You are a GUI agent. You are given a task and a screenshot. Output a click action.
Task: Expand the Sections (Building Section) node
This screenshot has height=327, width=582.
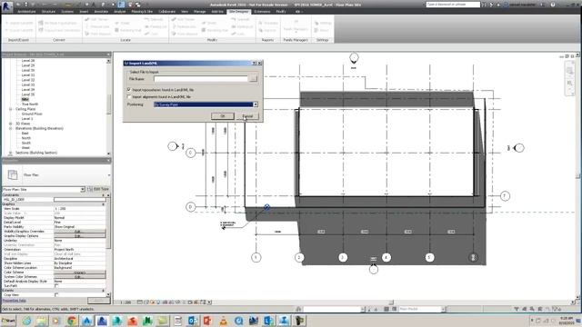tap(11, 153)
